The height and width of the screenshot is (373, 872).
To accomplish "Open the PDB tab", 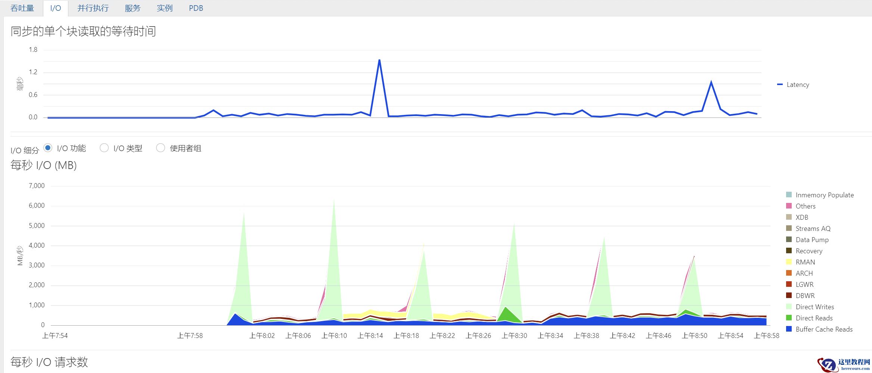I will click(196, 8).
